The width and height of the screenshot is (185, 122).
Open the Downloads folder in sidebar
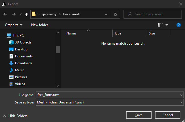coord(23,63)
